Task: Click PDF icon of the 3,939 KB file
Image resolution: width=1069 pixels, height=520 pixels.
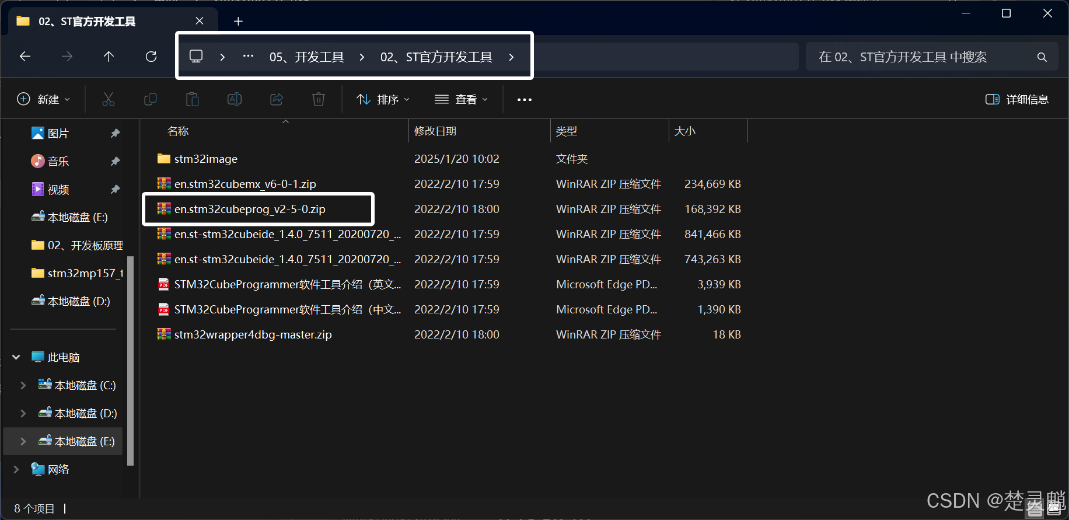Action: (164, 284)
